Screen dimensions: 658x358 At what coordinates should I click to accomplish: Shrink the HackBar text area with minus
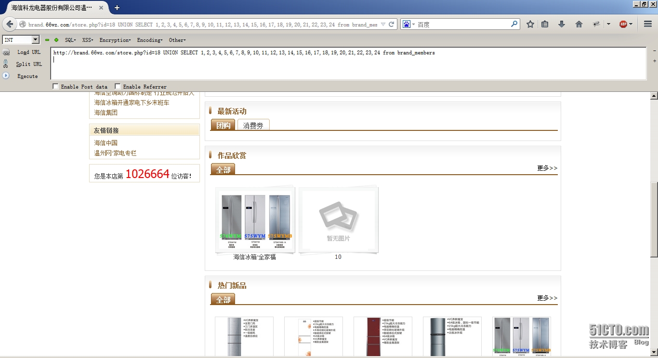(x=654, y=51)
